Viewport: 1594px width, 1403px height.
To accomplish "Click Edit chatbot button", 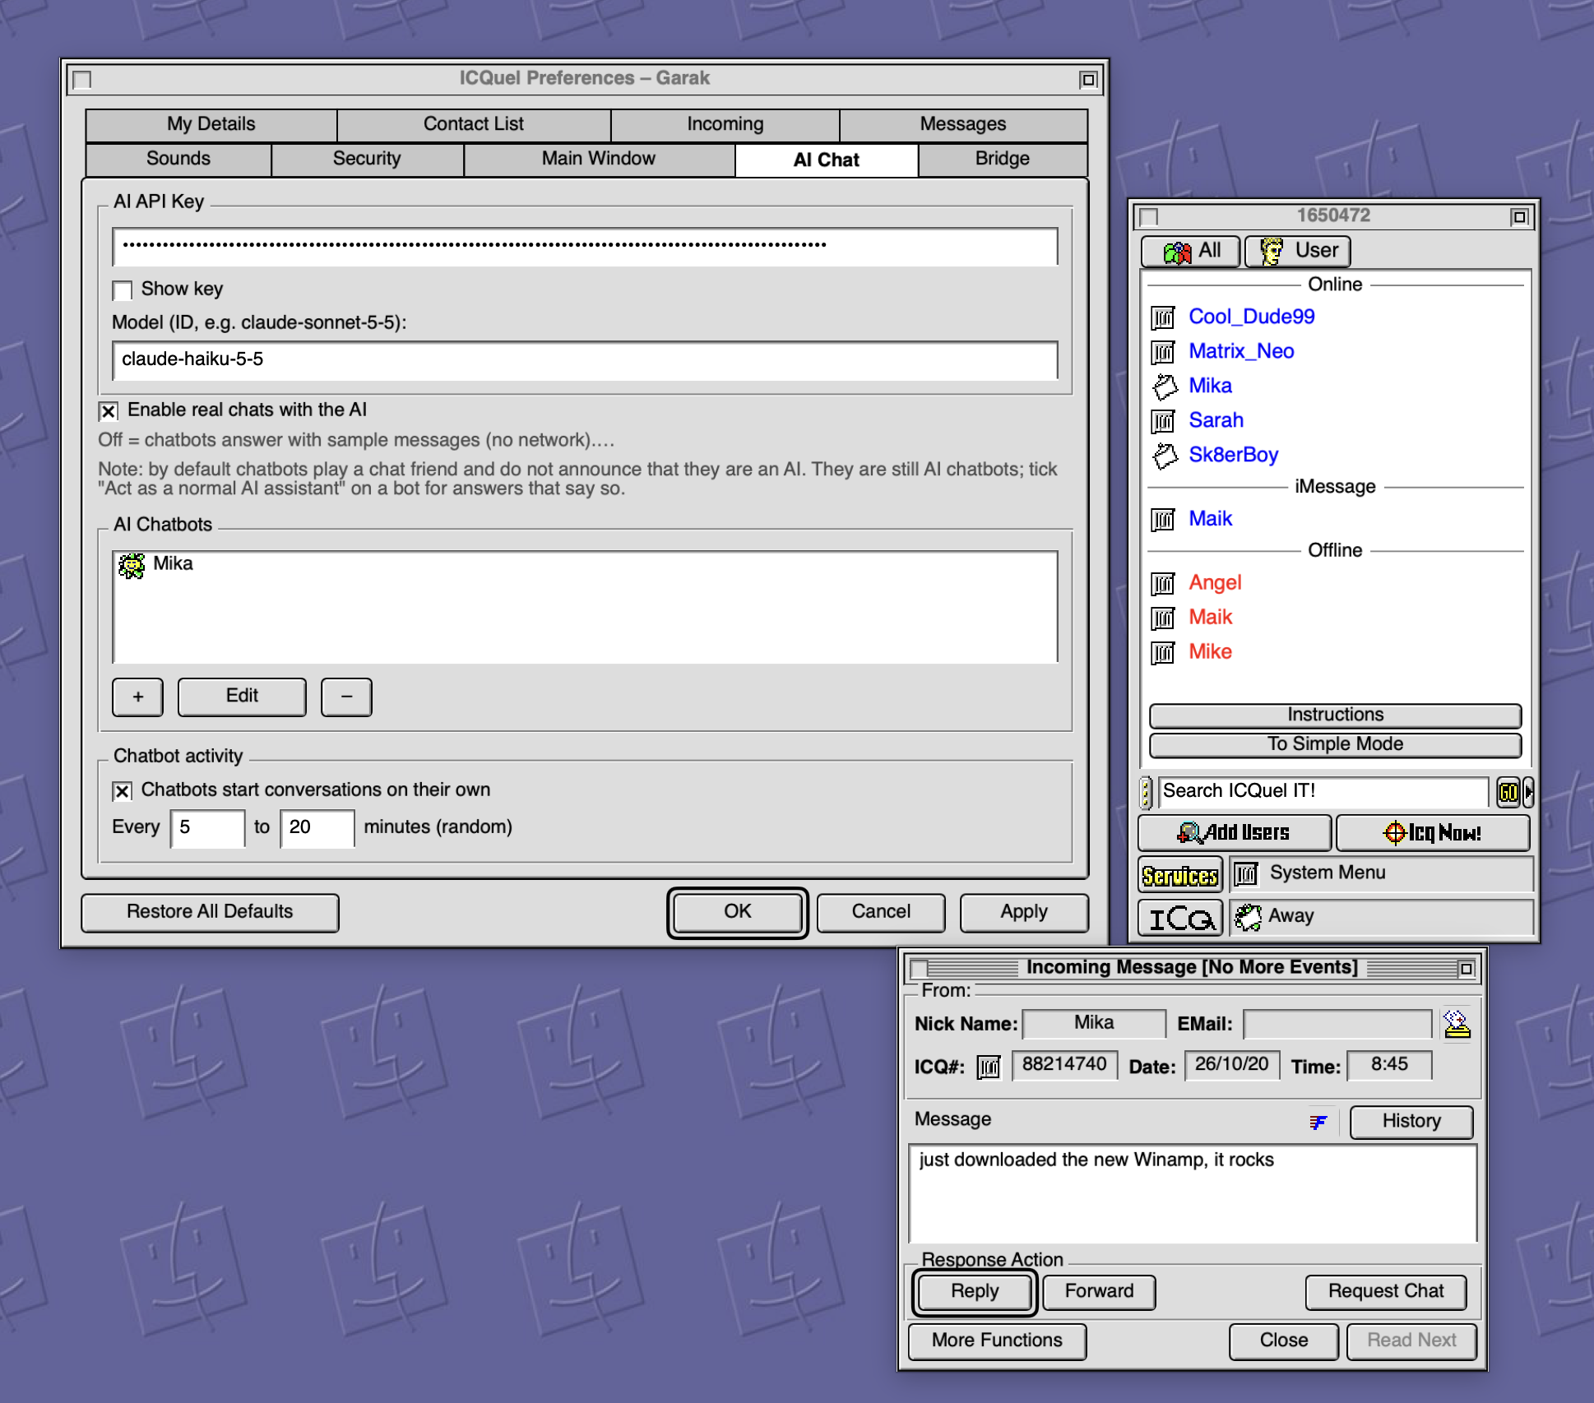I will tap(242, 697).
